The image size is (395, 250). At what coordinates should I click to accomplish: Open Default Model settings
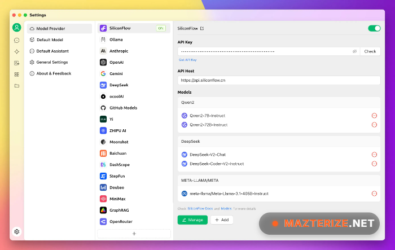coord(59,40)
